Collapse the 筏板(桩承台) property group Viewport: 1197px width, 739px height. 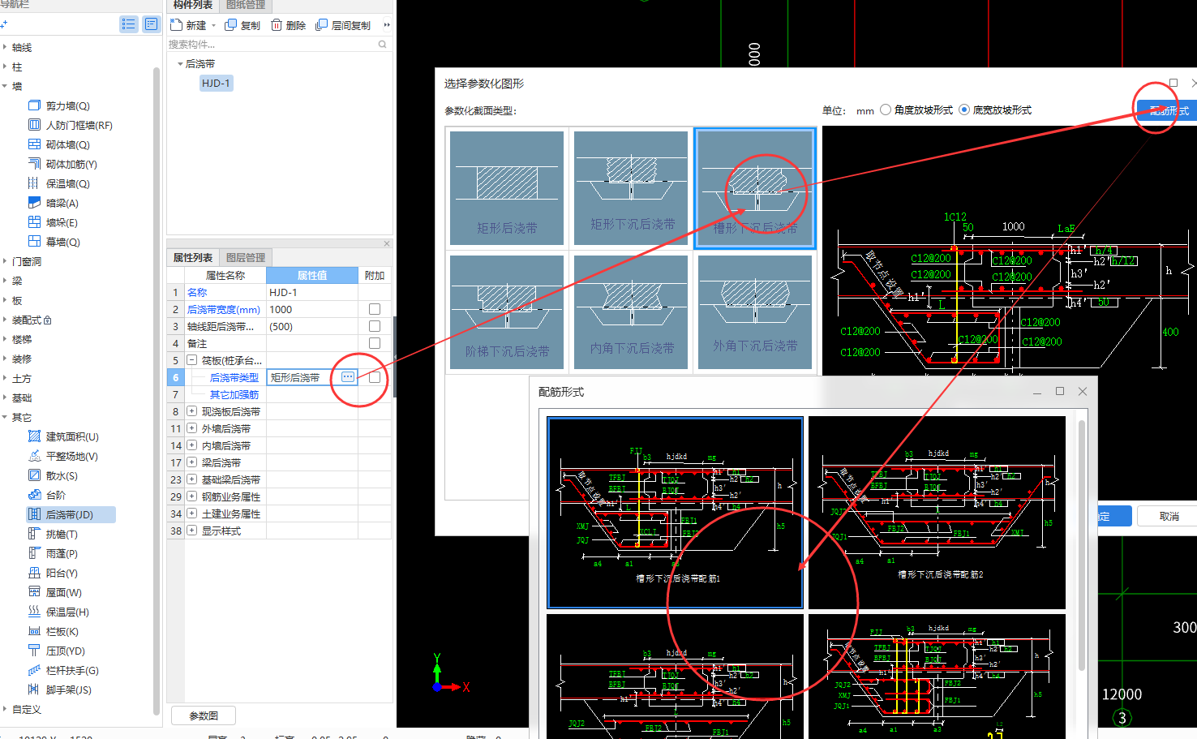pyautogui.click(x=192, y=360)
